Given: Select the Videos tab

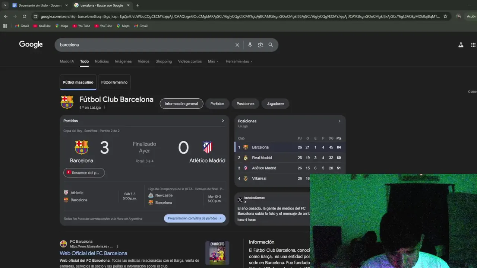Looking at the screenshot, I should click(x=143, y=61).
